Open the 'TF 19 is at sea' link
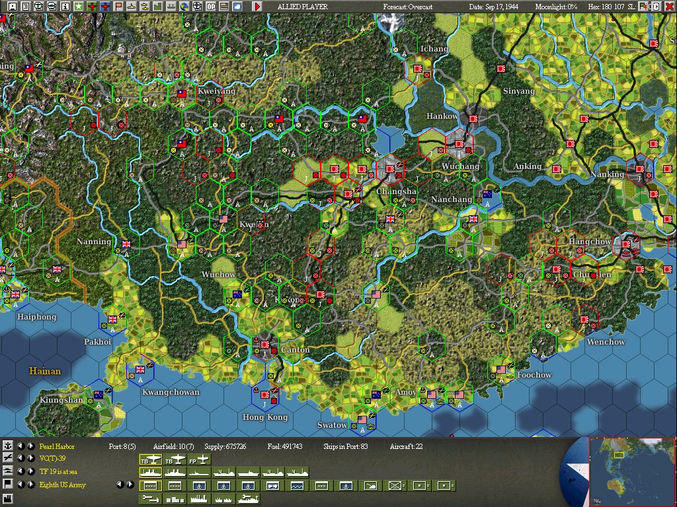677x507 pixels. coord(58,471)
